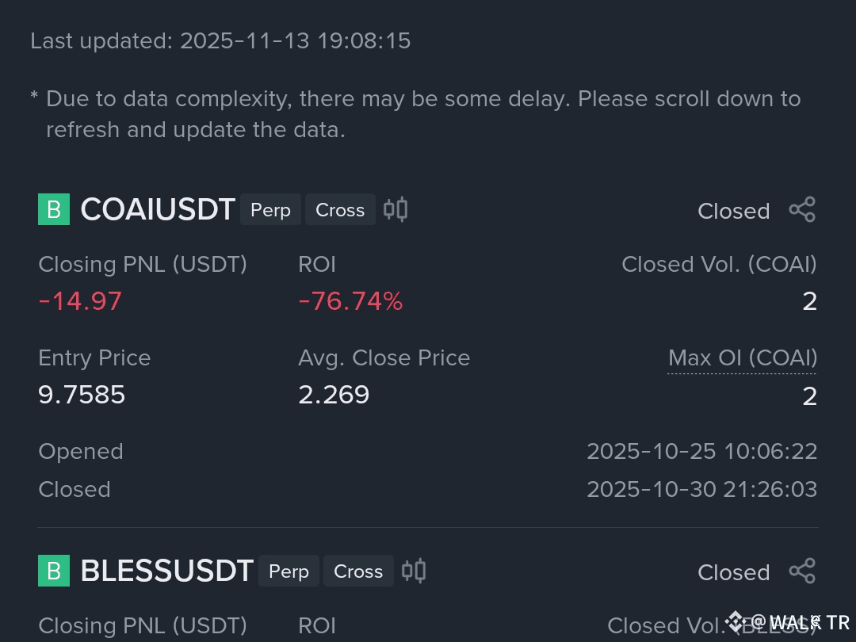Share the COAIUSDT closed position

802,209
